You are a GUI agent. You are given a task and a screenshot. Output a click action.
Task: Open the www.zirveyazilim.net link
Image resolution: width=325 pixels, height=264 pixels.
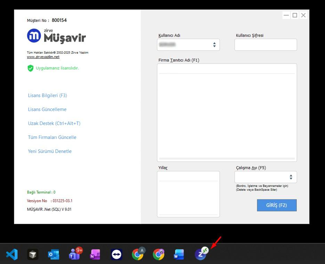pos(43,57)
